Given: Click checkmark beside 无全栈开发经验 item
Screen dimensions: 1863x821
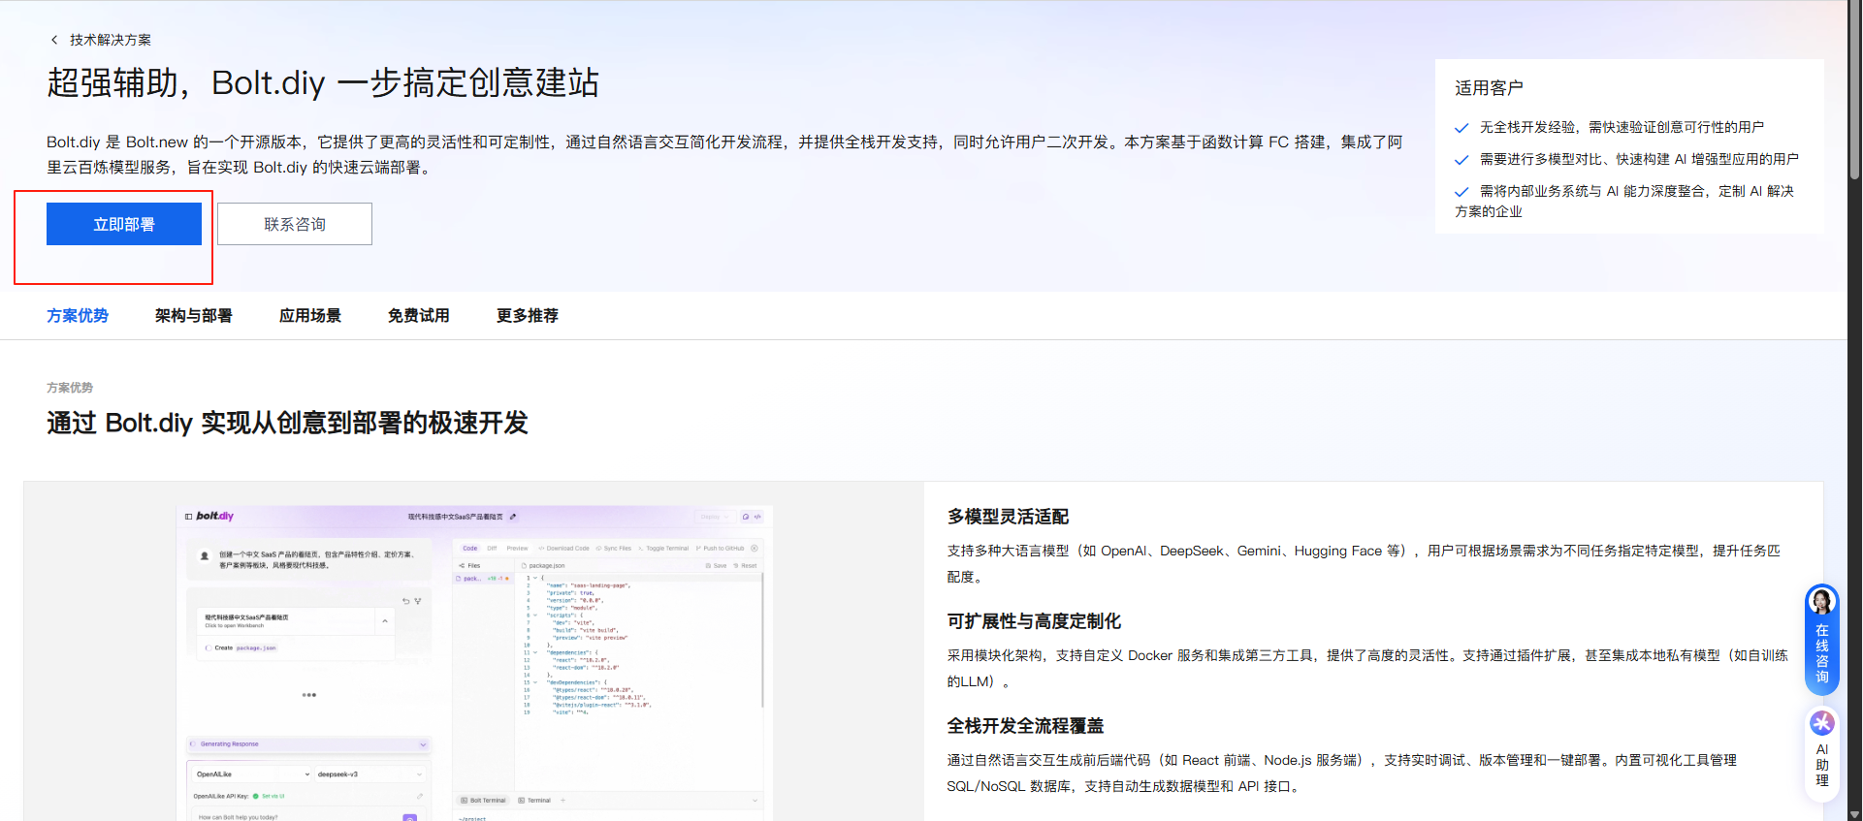Looking at the screenshot, I should [x=1461, y=128].
